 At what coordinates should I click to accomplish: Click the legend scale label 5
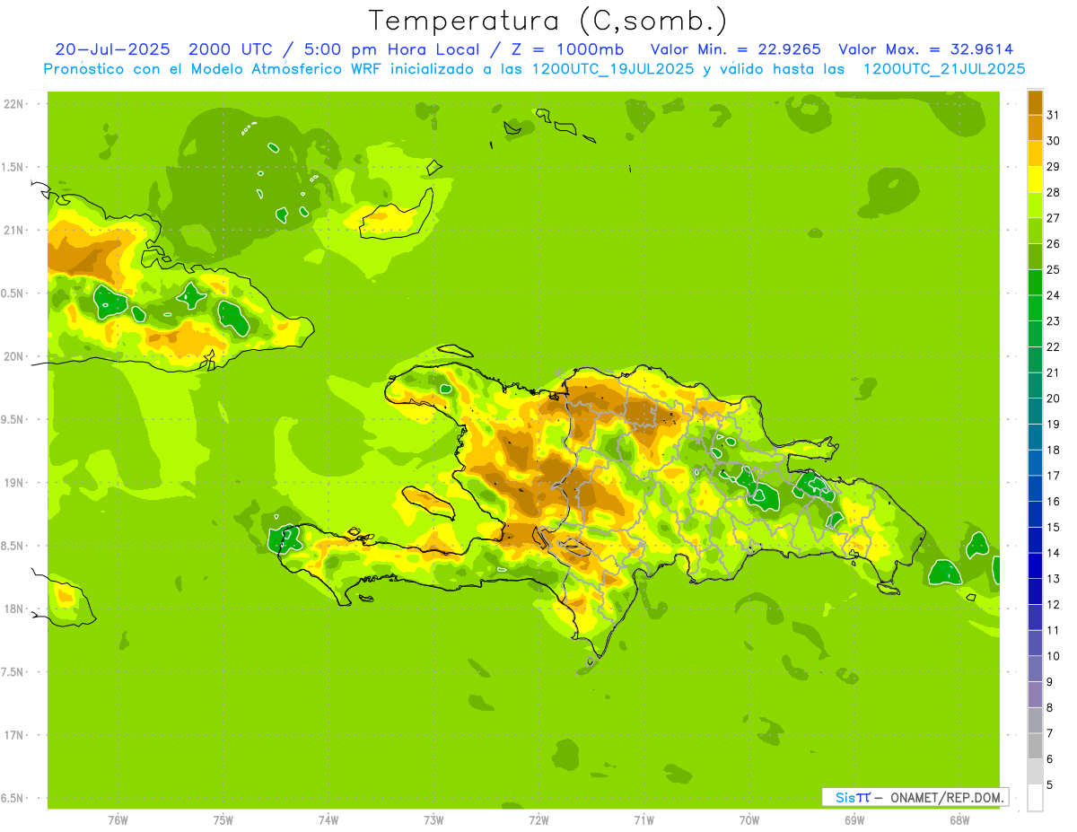tap(1050, 785)
